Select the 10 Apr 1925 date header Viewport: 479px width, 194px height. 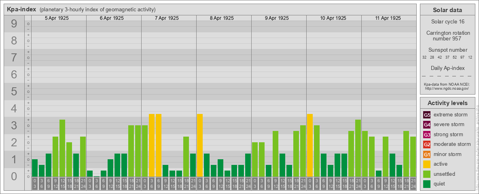point(333,18)
